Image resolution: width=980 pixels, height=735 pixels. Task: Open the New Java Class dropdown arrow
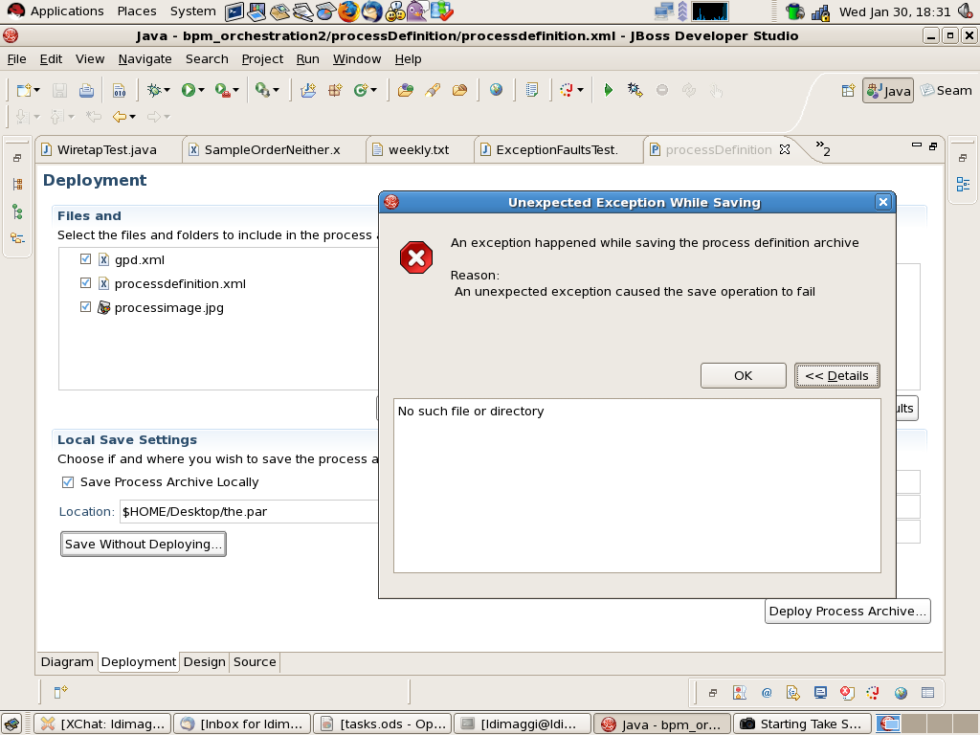[374, 91]
